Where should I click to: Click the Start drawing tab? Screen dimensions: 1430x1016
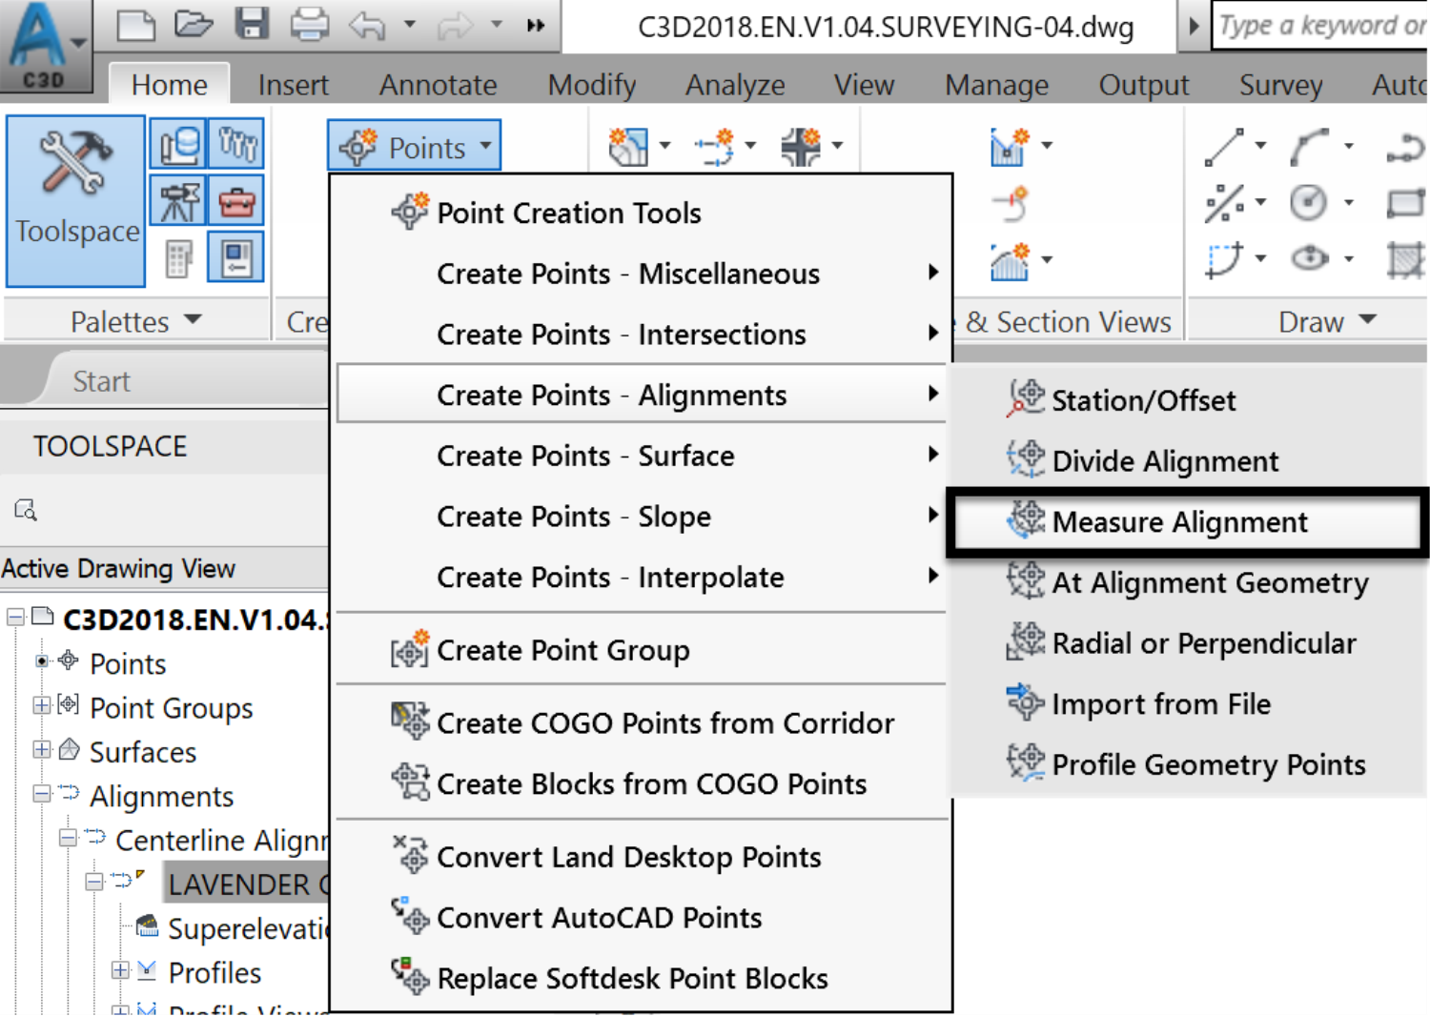pyautogui.click(x=101, y=381)
